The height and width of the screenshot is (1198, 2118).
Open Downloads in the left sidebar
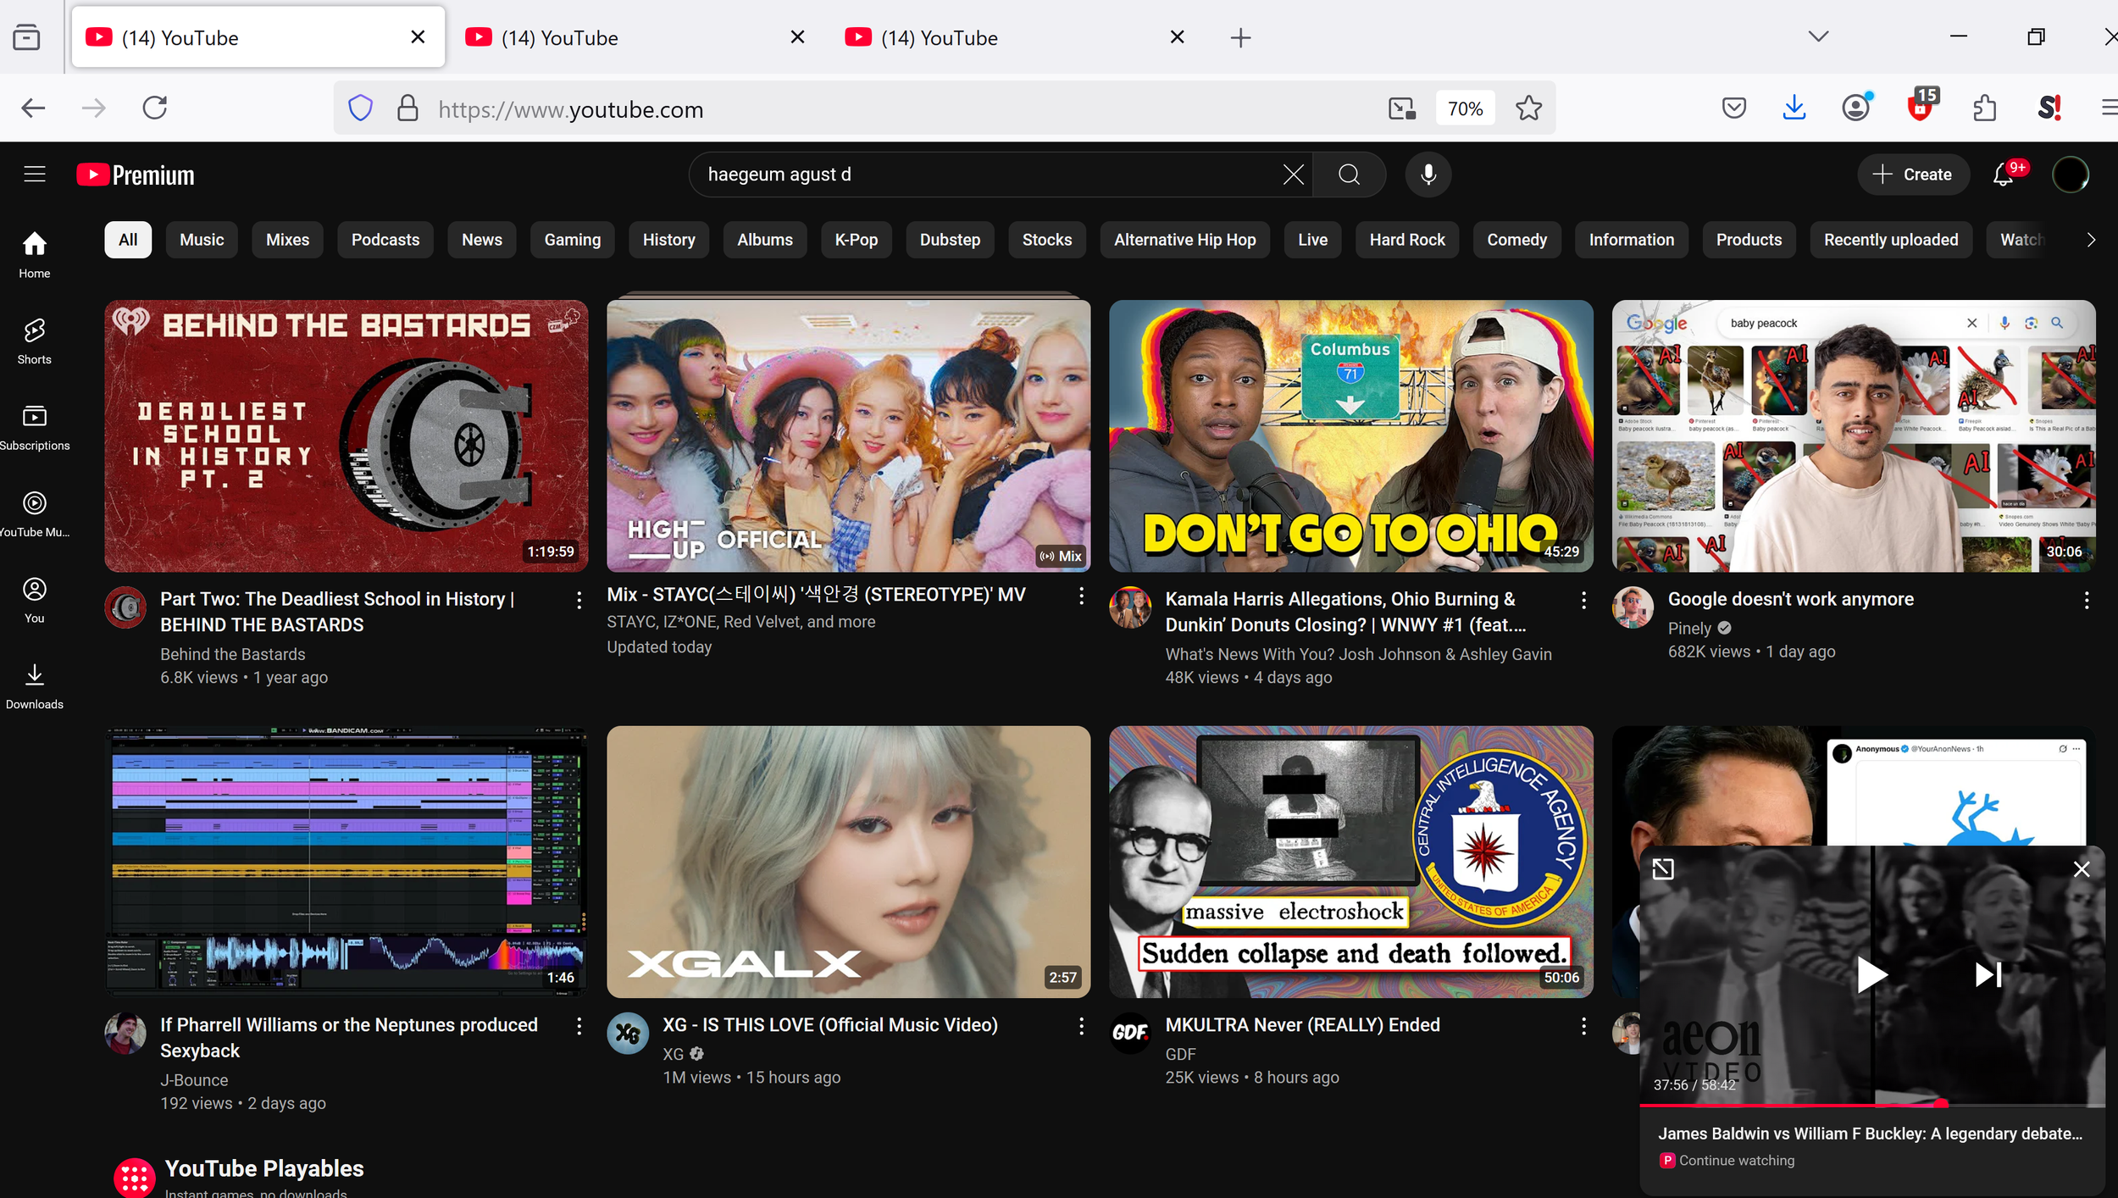[x=34, y=685]
